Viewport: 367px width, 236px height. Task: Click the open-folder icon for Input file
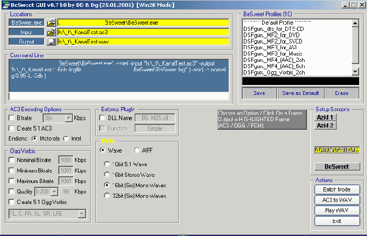pos(51,33)
